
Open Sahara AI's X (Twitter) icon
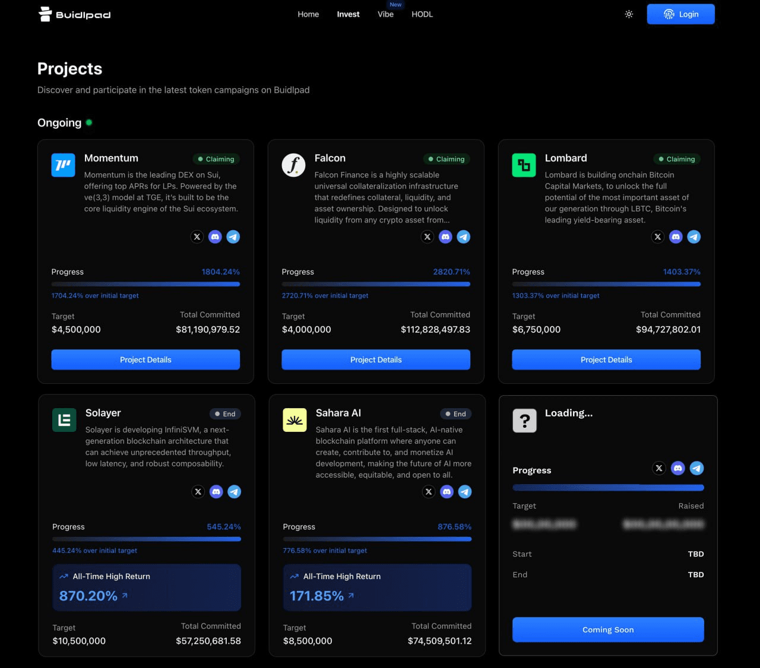[x=429, y=492]
